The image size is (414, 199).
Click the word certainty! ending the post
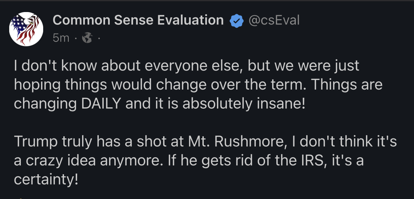pos(46,180)
